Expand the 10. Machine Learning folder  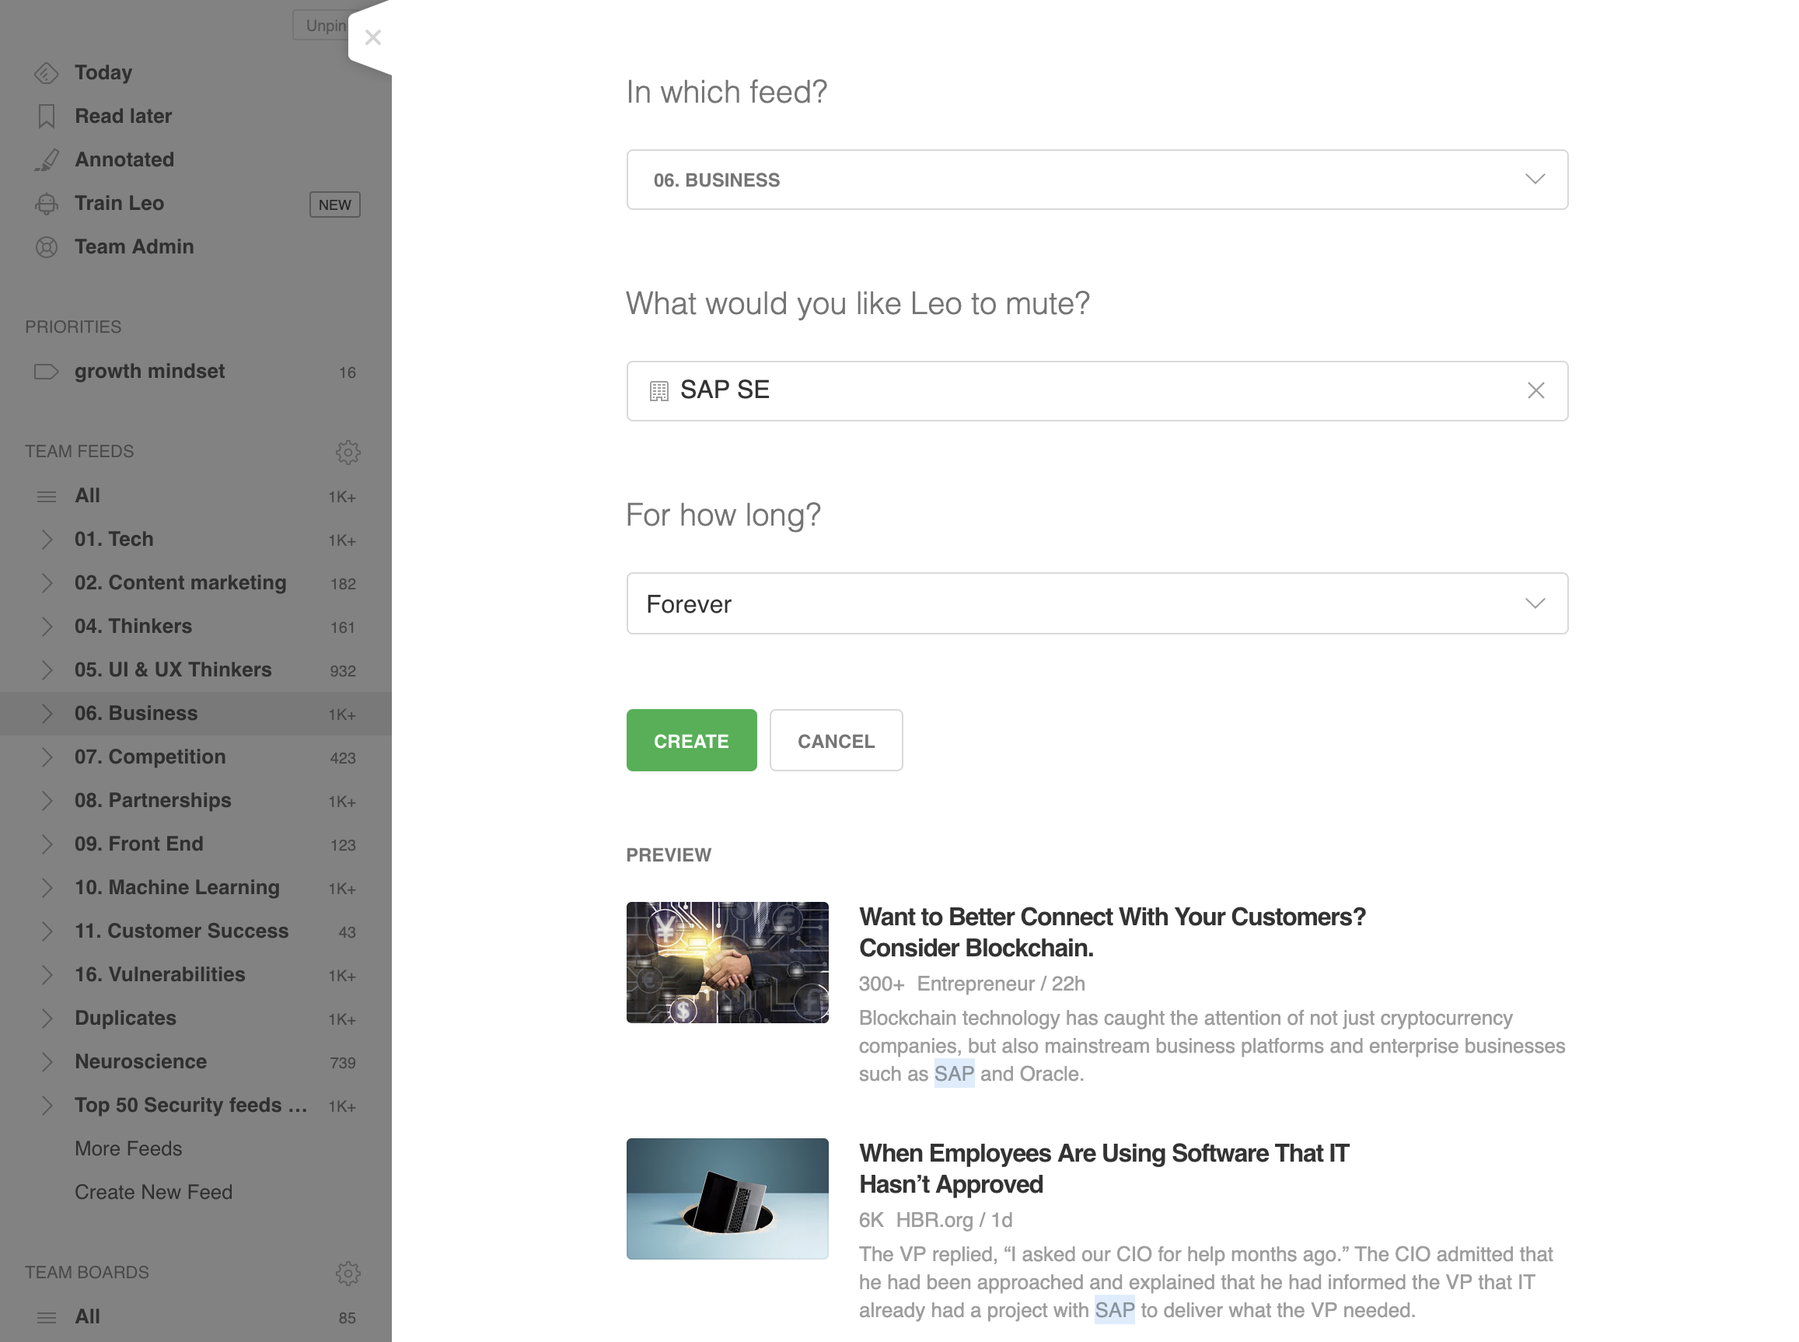coord(47,888)
